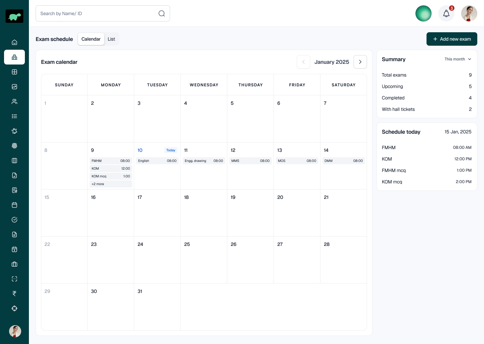The height and width of the screenshot is (344, 484).
Task: Click the analytics chart icon in sidebar
Action: click(x=14, y=87)
